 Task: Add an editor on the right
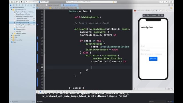(172, 5)
